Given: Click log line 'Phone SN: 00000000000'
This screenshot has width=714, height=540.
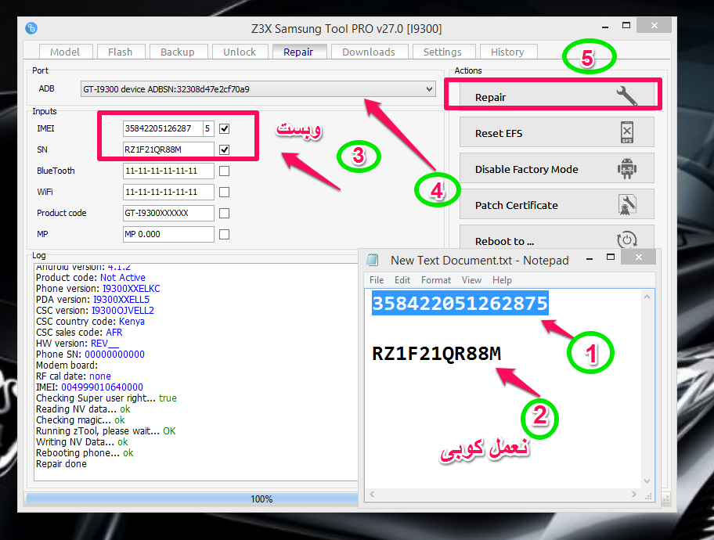Looking at the screenshot, I should (90, 355).
